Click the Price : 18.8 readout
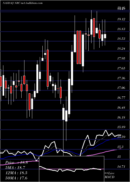 (16, 162)
